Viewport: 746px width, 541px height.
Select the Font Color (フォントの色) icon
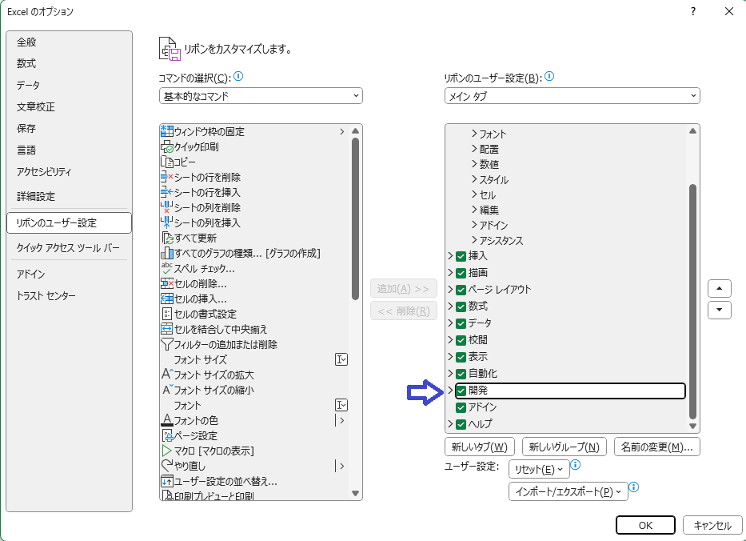(x=167, y=420)
